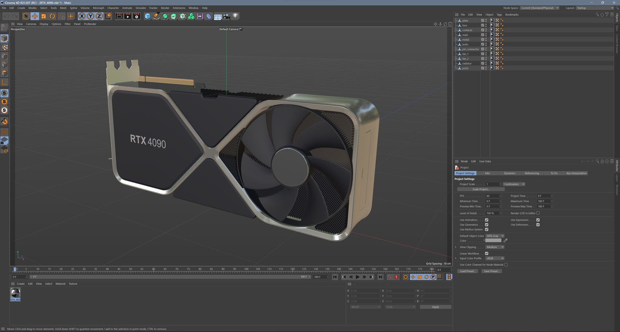Click Apply in coordinates manager
This screenshot has width=620, height=332.
435,307
